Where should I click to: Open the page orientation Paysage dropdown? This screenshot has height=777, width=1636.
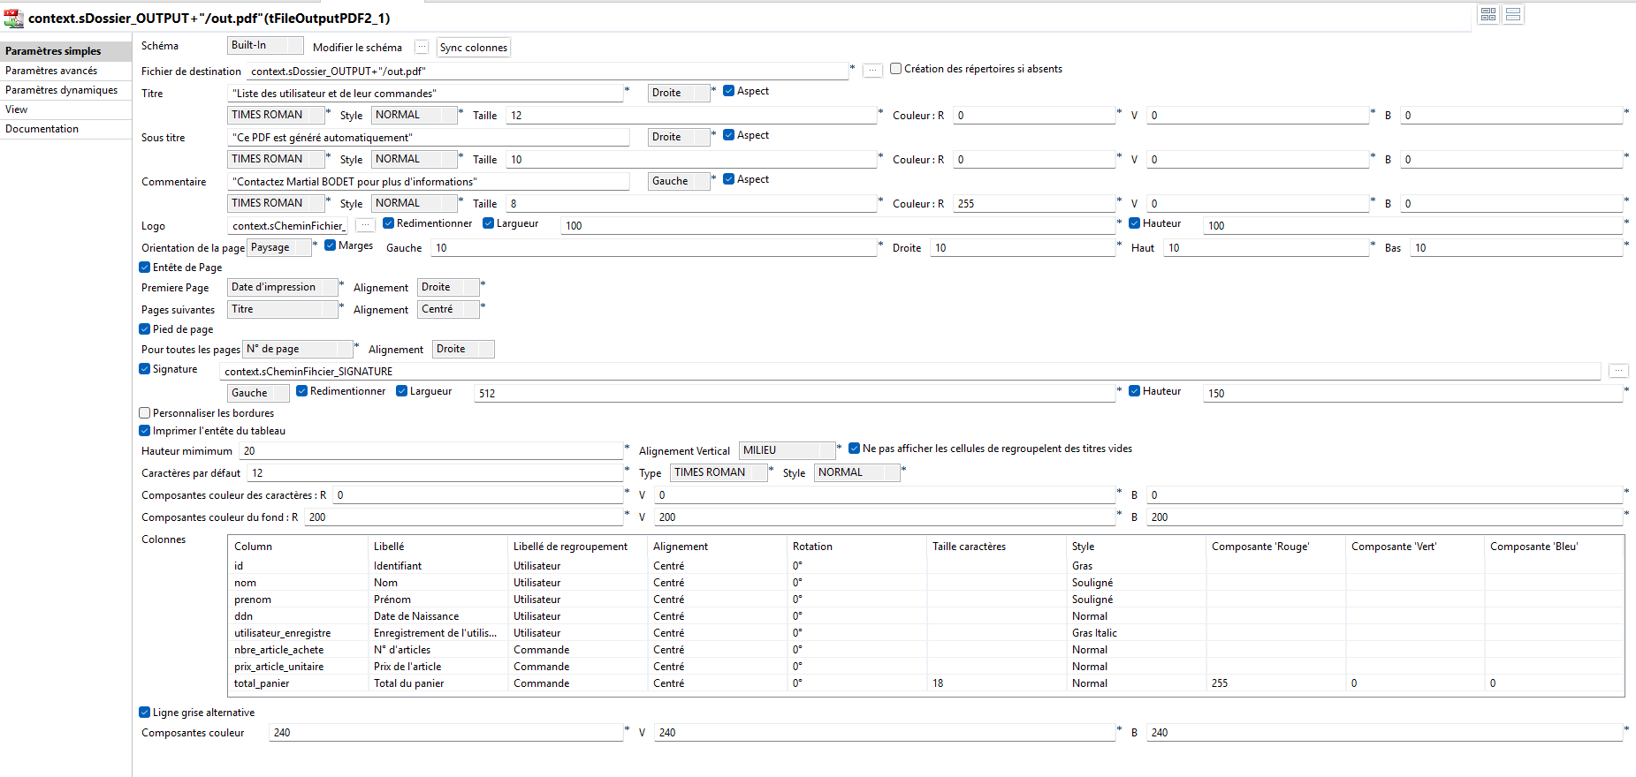279,248
